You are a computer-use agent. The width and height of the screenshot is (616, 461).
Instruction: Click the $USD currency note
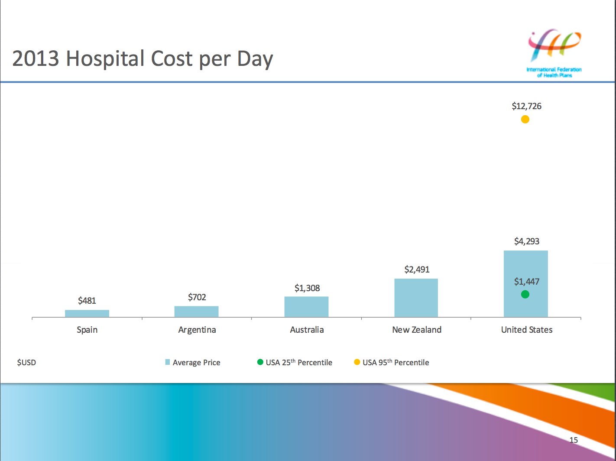coord(26,362)
